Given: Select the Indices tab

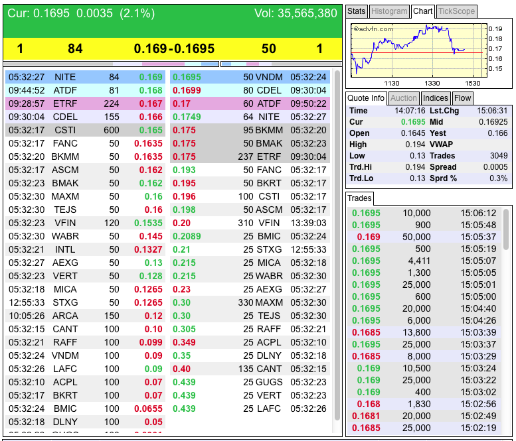Looking at the screenshot, I should click(436, 98).
